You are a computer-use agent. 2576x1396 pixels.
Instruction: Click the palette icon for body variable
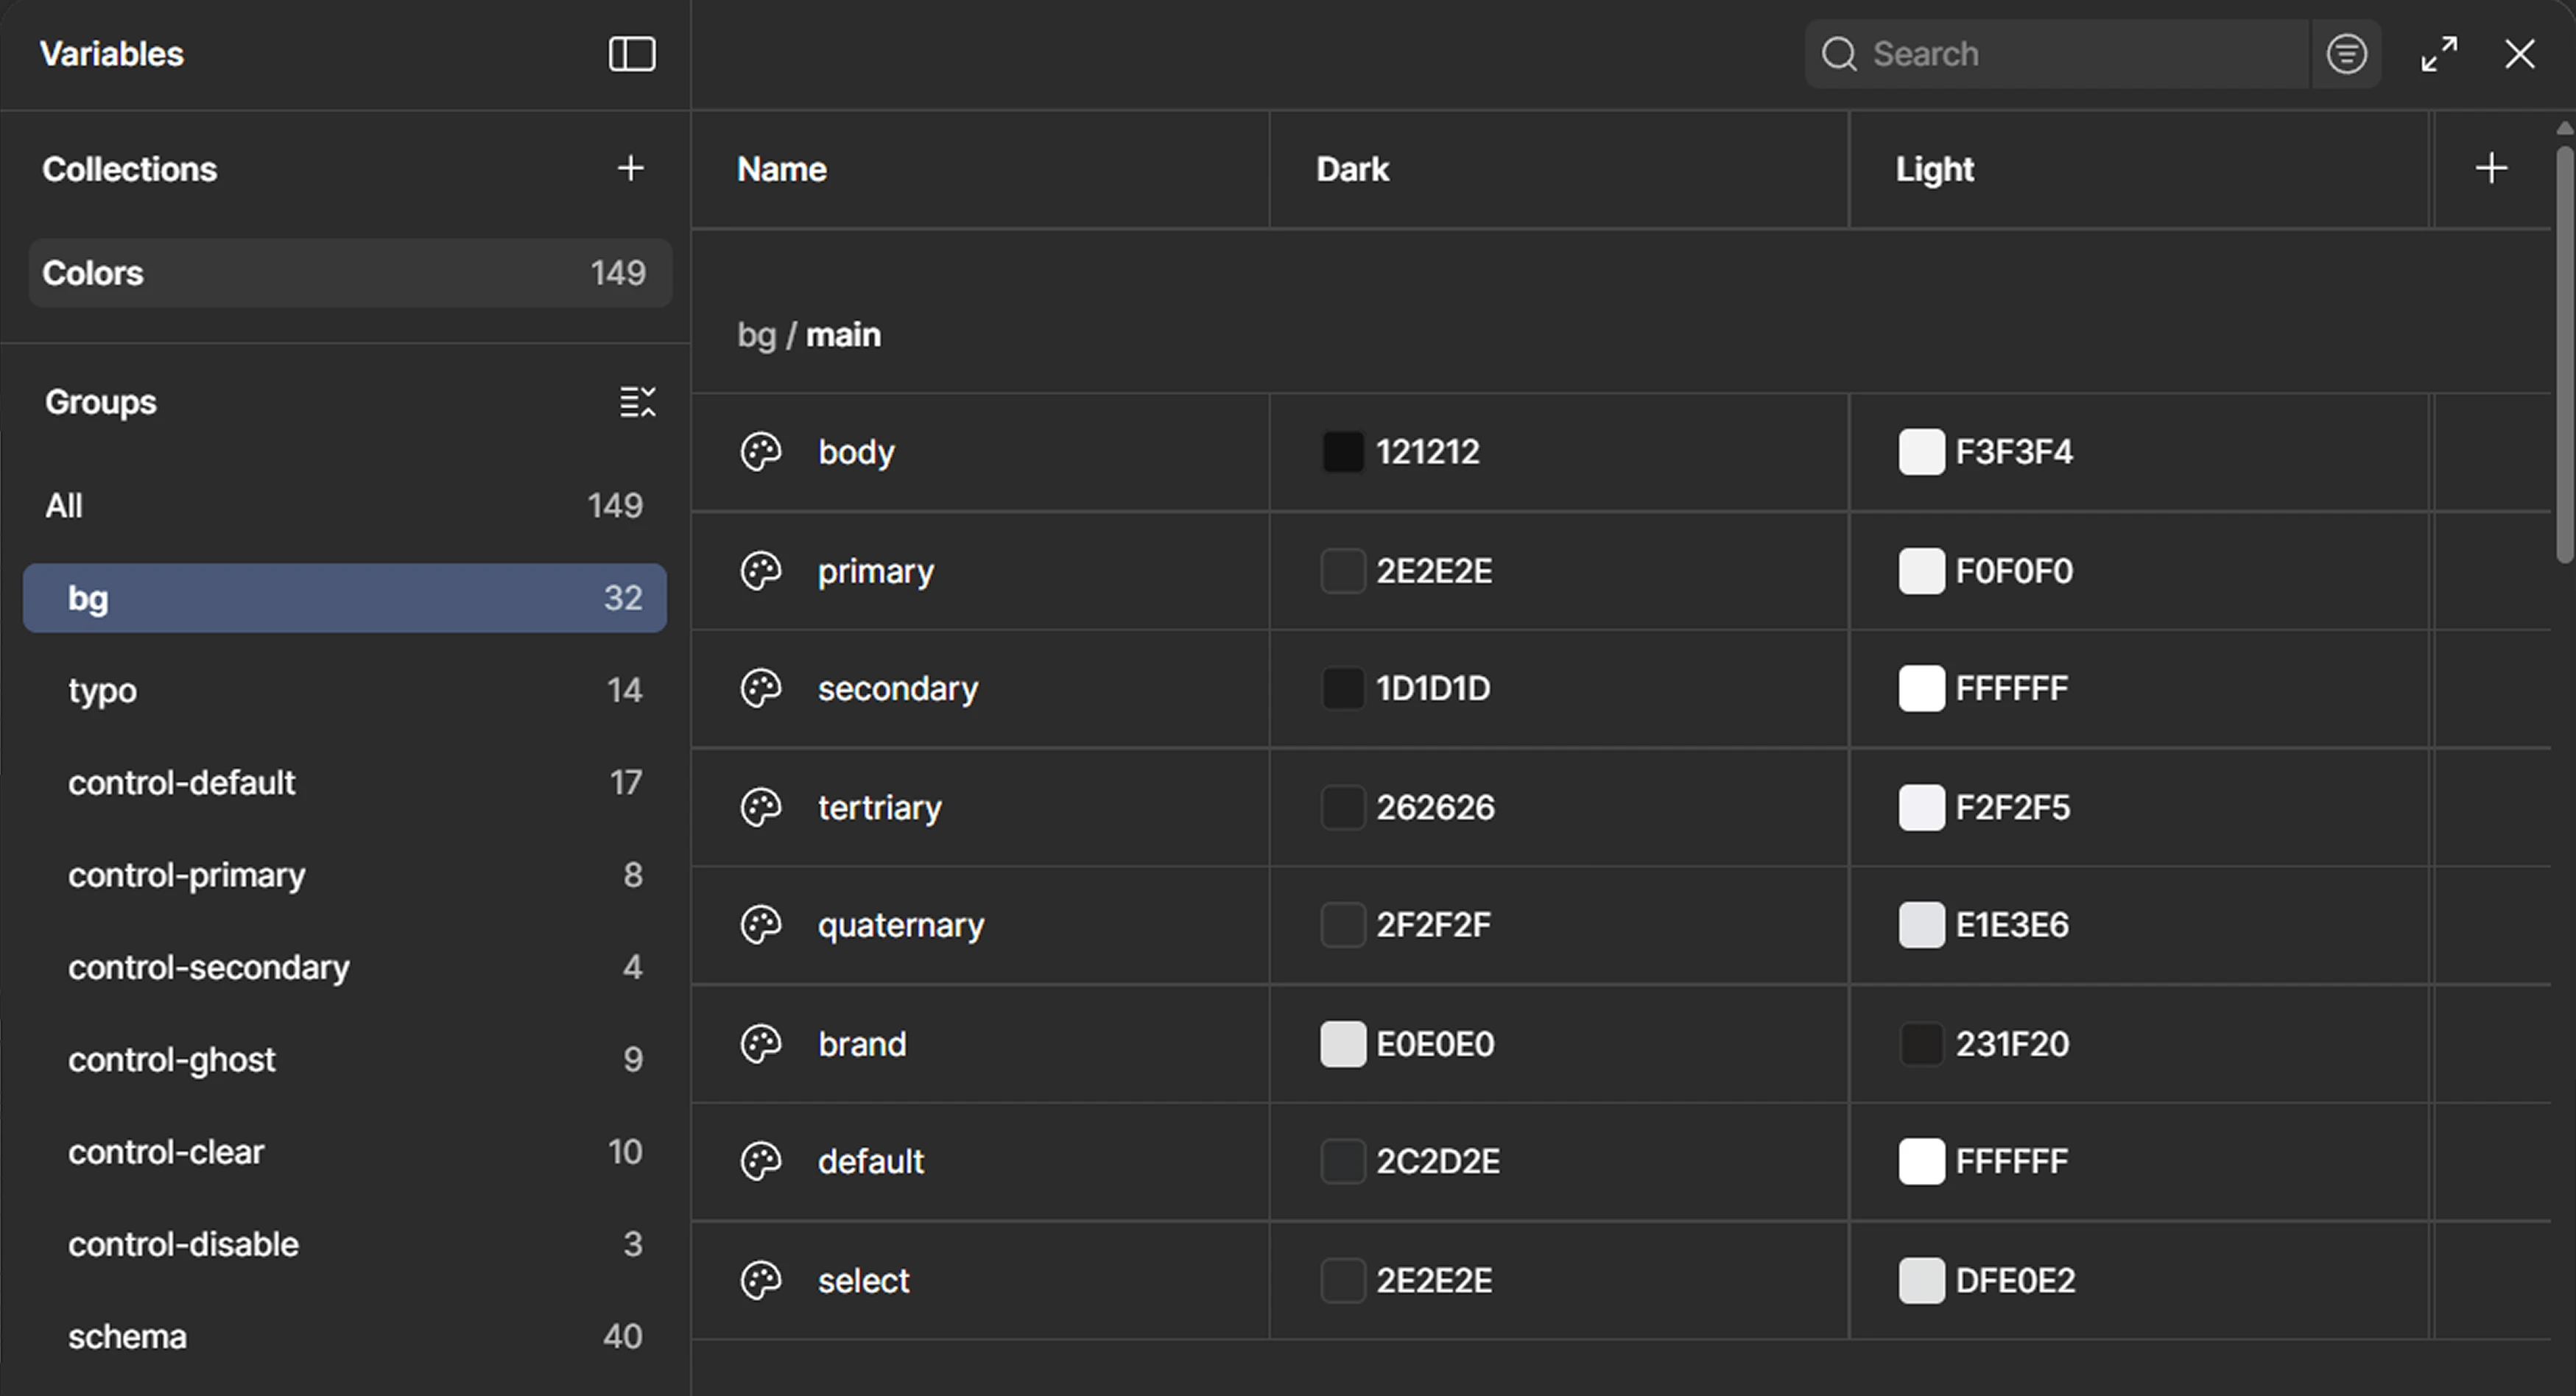(x=760, y=452)
